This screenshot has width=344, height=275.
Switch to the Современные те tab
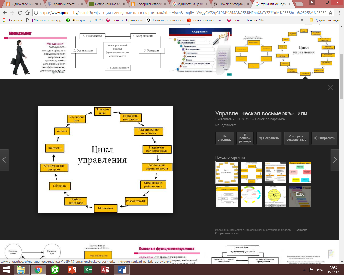105,4
